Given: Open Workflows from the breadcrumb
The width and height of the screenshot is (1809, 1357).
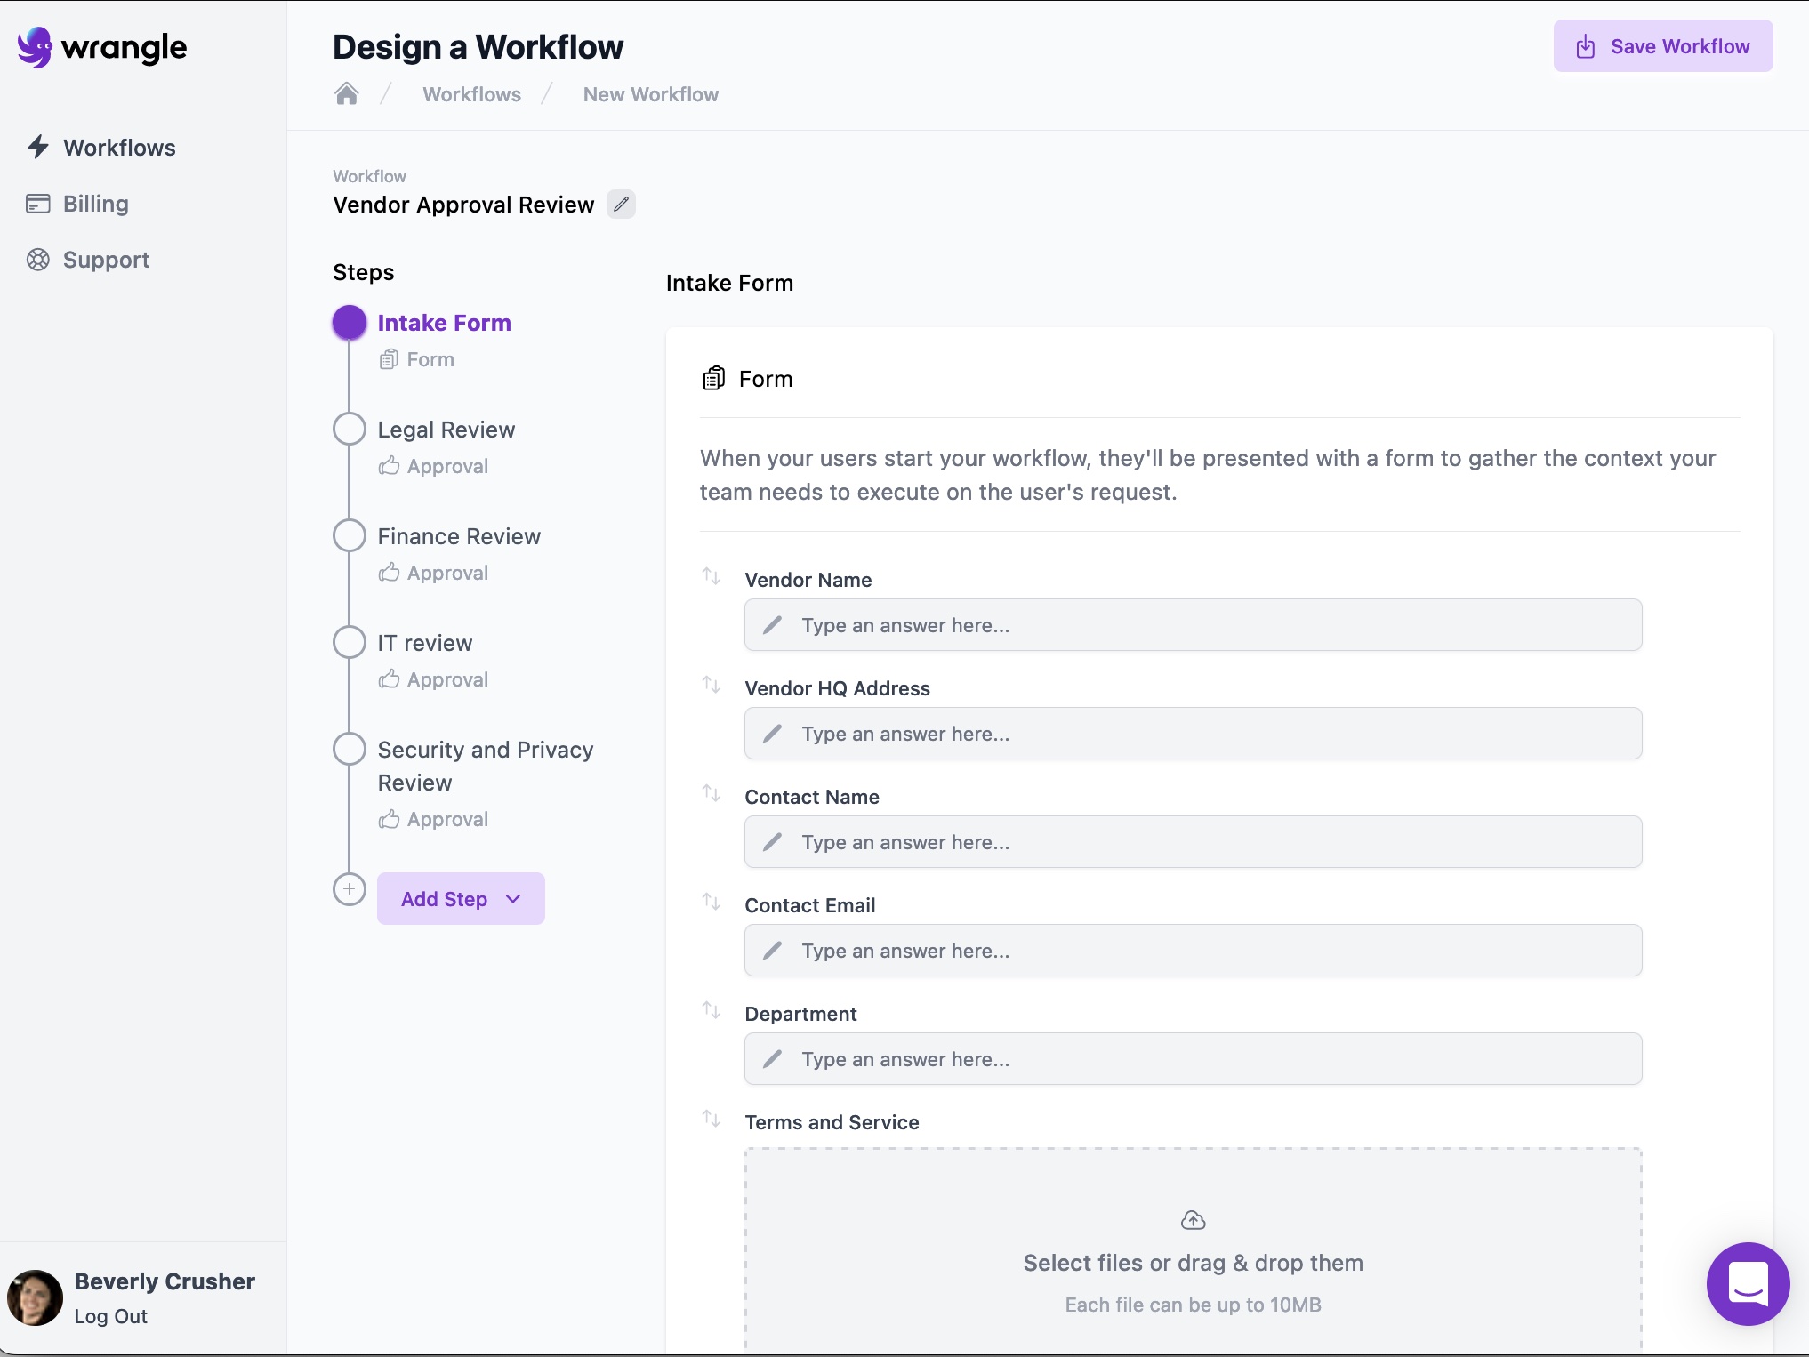Looking at the screenshot, I should 471,93.
